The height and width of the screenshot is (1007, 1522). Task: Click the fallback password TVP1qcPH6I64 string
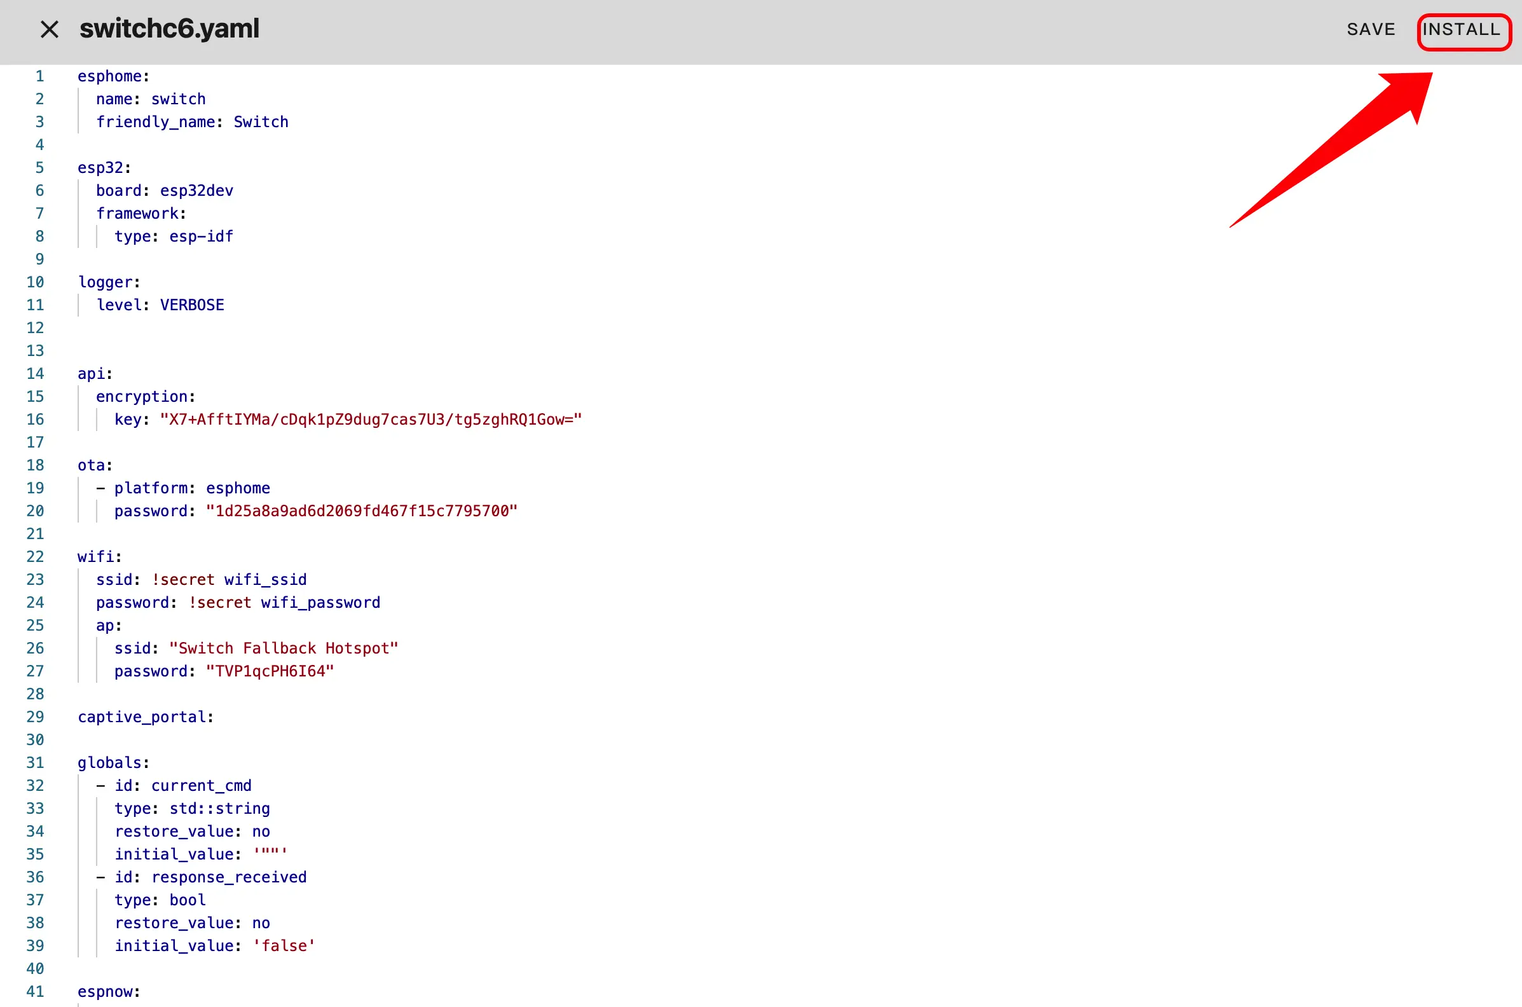[x=270, y=672]
